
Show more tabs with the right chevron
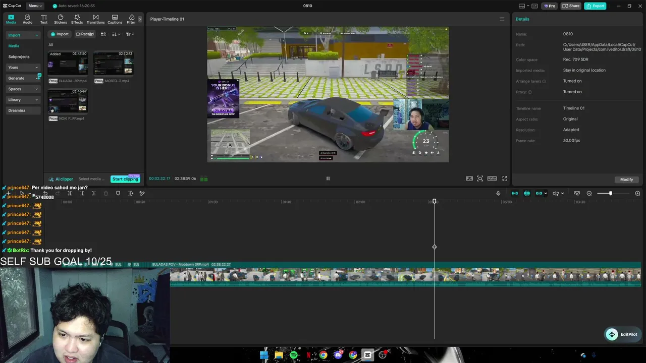(140, 19)
